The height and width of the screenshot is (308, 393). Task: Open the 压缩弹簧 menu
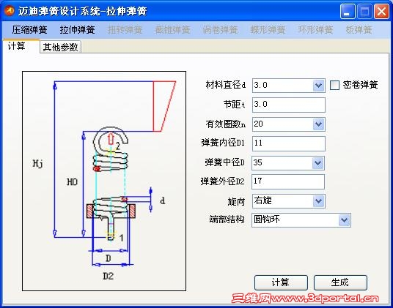click(29, 30)
